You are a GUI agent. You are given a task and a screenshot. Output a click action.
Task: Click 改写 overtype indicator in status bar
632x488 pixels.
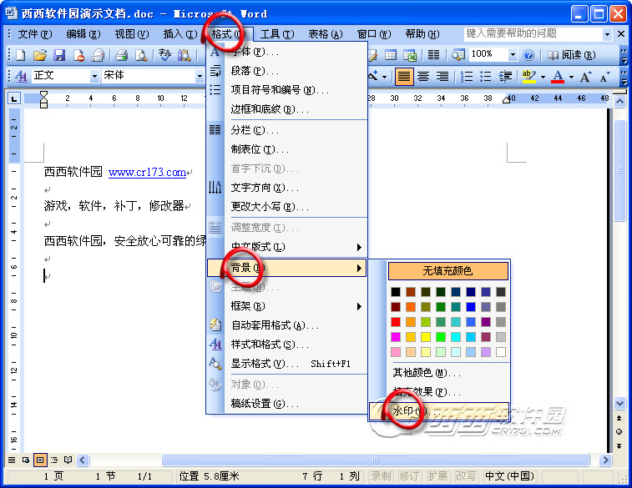pyautogui.click(x=466, y=476)
